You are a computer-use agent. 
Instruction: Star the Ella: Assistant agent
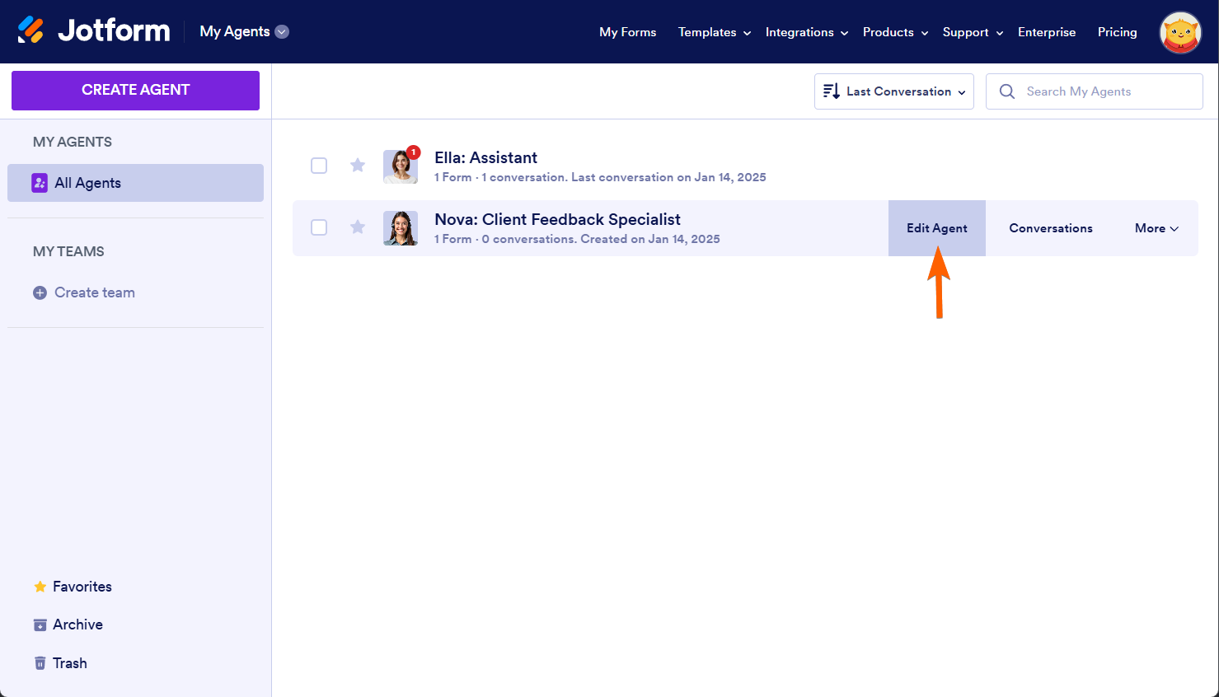358,166
